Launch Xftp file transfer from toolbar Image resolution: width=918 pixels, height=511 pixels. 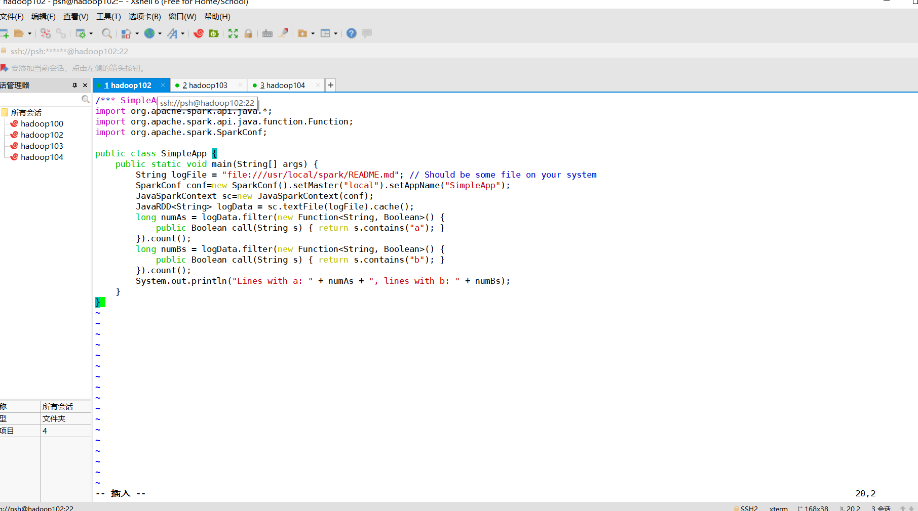(x=214, y=33)
